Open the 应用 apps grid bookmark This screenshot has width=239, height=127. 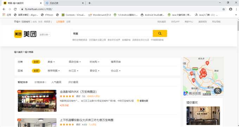(7, 15)
